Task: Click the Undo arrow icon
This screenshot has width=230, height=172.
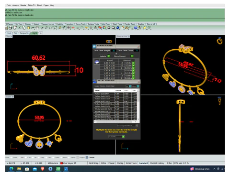Action: [33, 28]
